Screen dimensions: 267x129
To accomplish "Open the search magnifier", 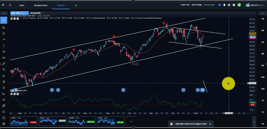I will pyautogui.click(x=10, y=5).
